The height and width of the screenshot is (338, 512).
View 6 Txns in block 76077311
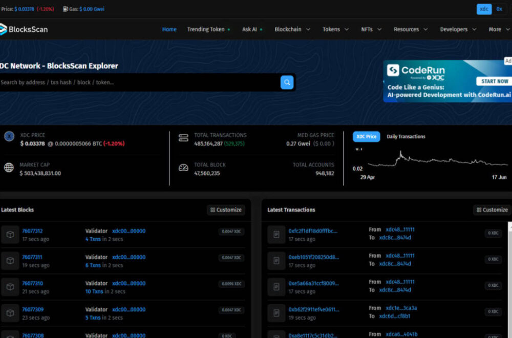click(93, 265)
